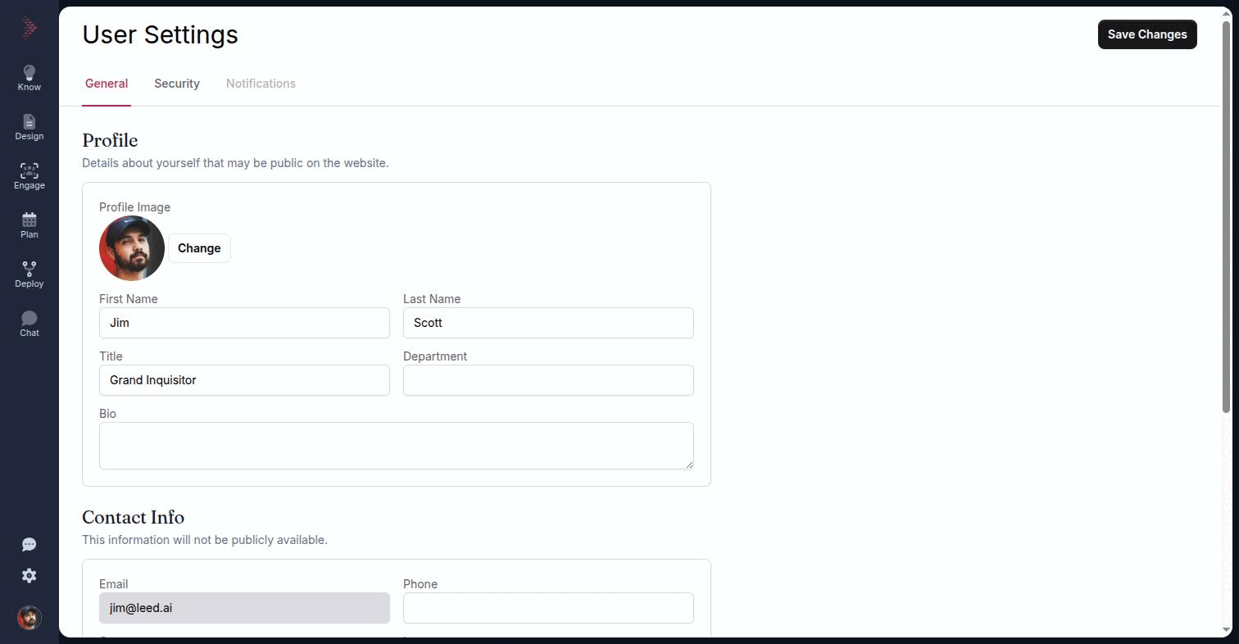This screenshot has height=644, width=1239.
Task: Click the Bio label
Action: pyautogui.click(x=107, y=414)
